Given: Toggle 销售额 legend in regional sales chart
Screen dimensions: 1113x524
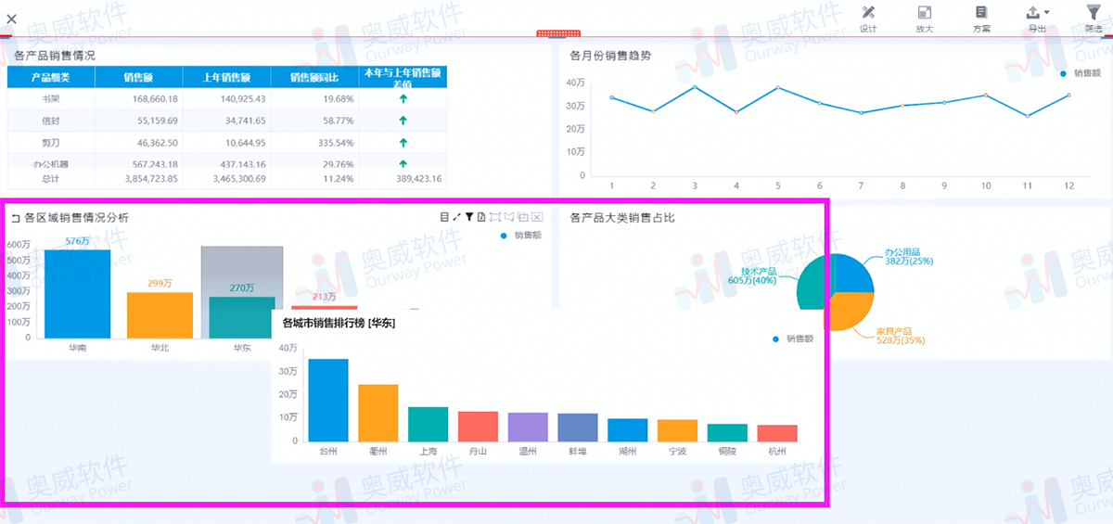Looking at the screenshot, I should [x=522, y=236].
